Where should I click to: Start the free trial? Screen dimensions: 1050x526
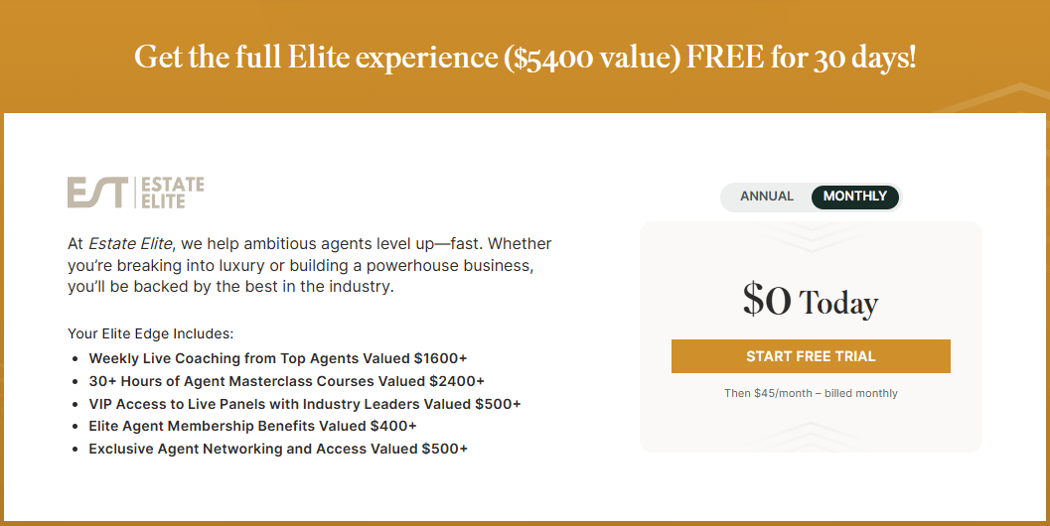(811, 356)
